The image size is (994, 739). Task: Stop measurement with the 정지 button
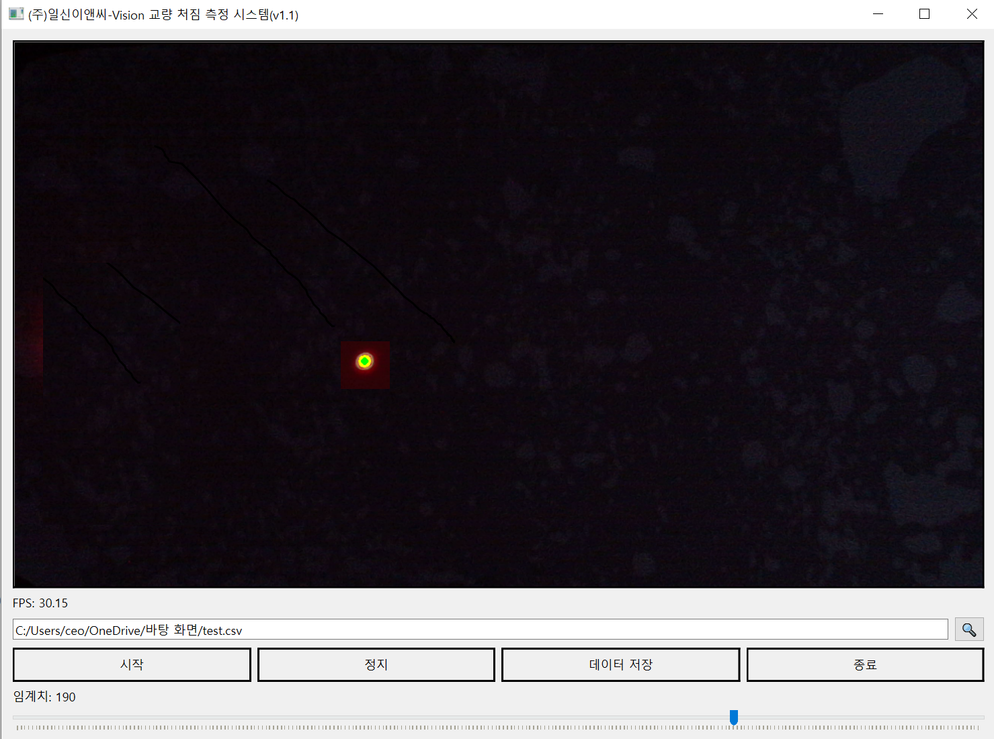pos(376,664)
